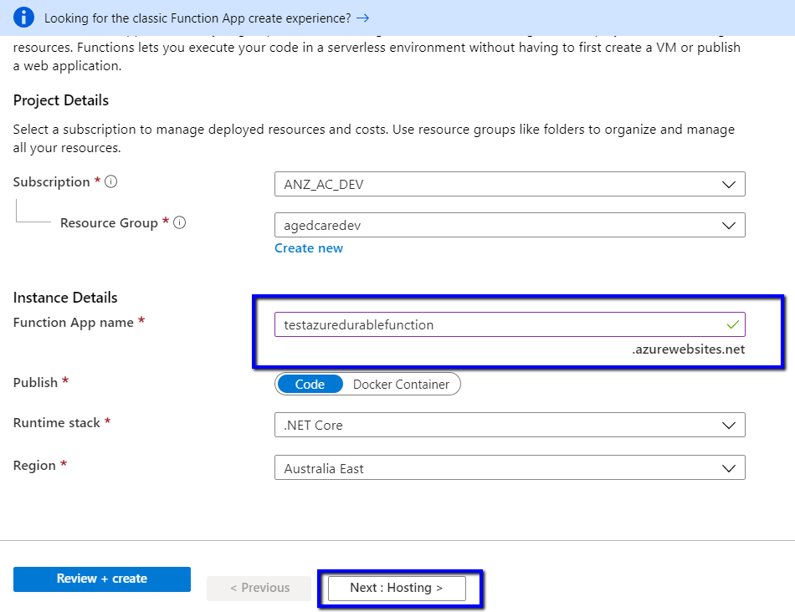Click the .azurewebsites.net domain suffix text
This screenshot has width=795, height=612.
688,349
